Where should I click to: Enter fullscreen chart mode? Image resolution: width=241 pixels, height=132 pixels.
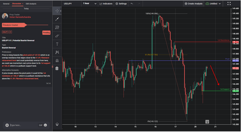point(229,4)
